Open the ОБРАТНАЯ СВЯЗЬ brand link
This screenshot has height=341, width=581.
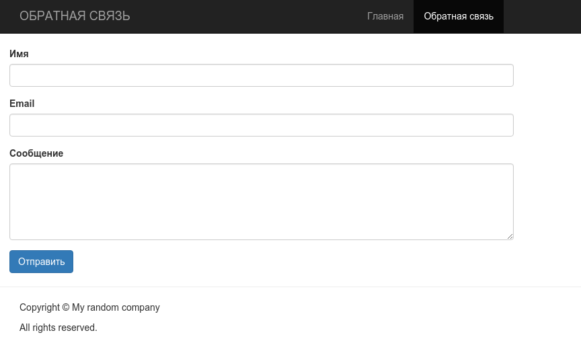tap(75, 16)
